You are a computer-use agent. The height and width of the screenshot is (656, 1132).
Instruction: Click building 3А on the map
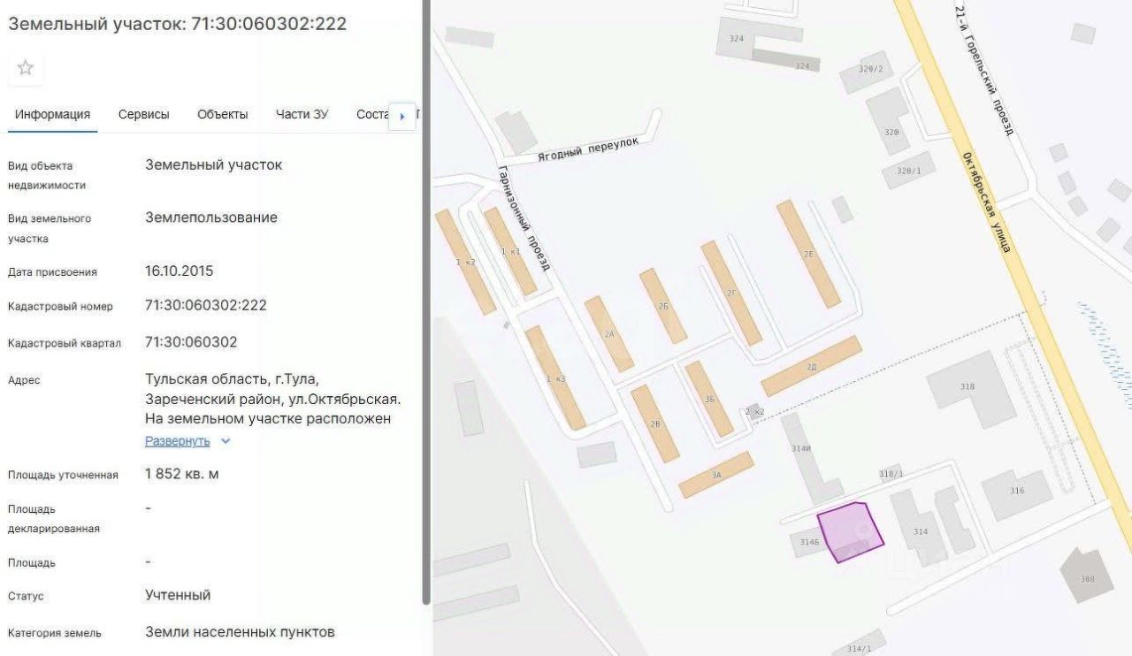pos(715,475)
